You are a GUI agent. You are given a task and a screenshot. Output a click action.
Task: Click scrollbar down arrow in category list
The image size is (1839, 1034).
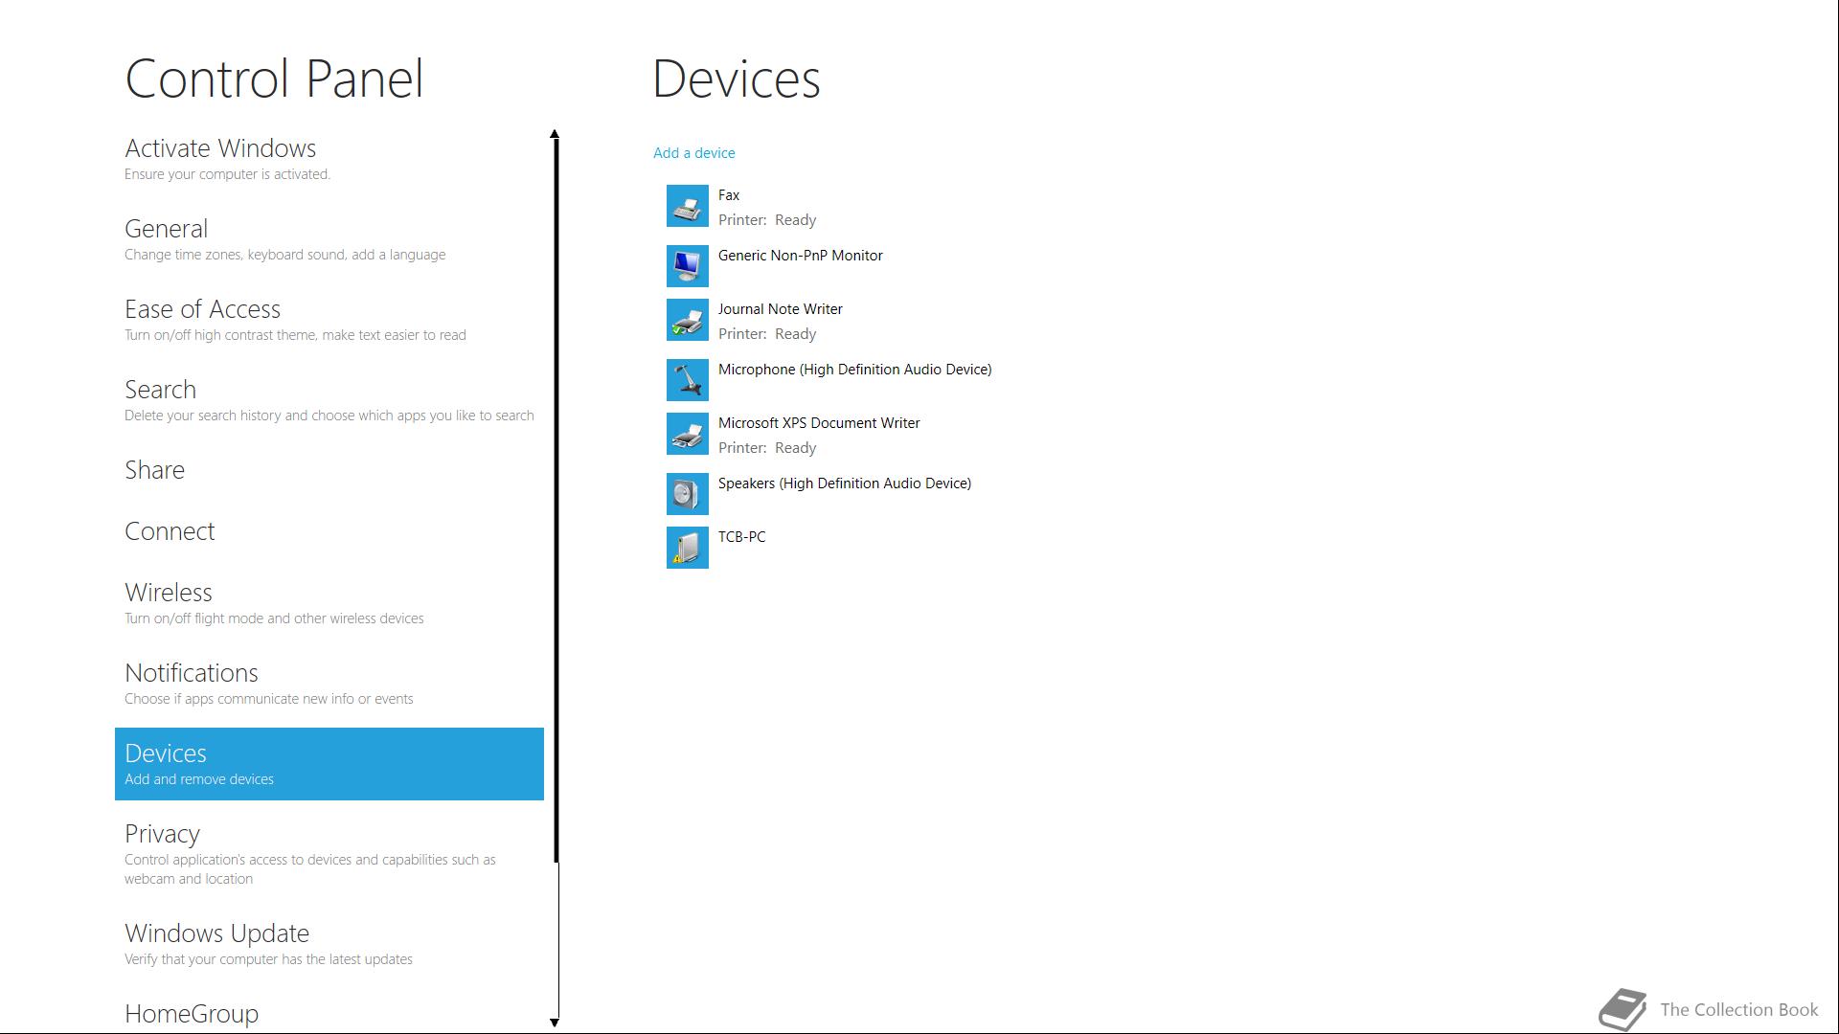pyautogui.click(x=555, y=1023)
